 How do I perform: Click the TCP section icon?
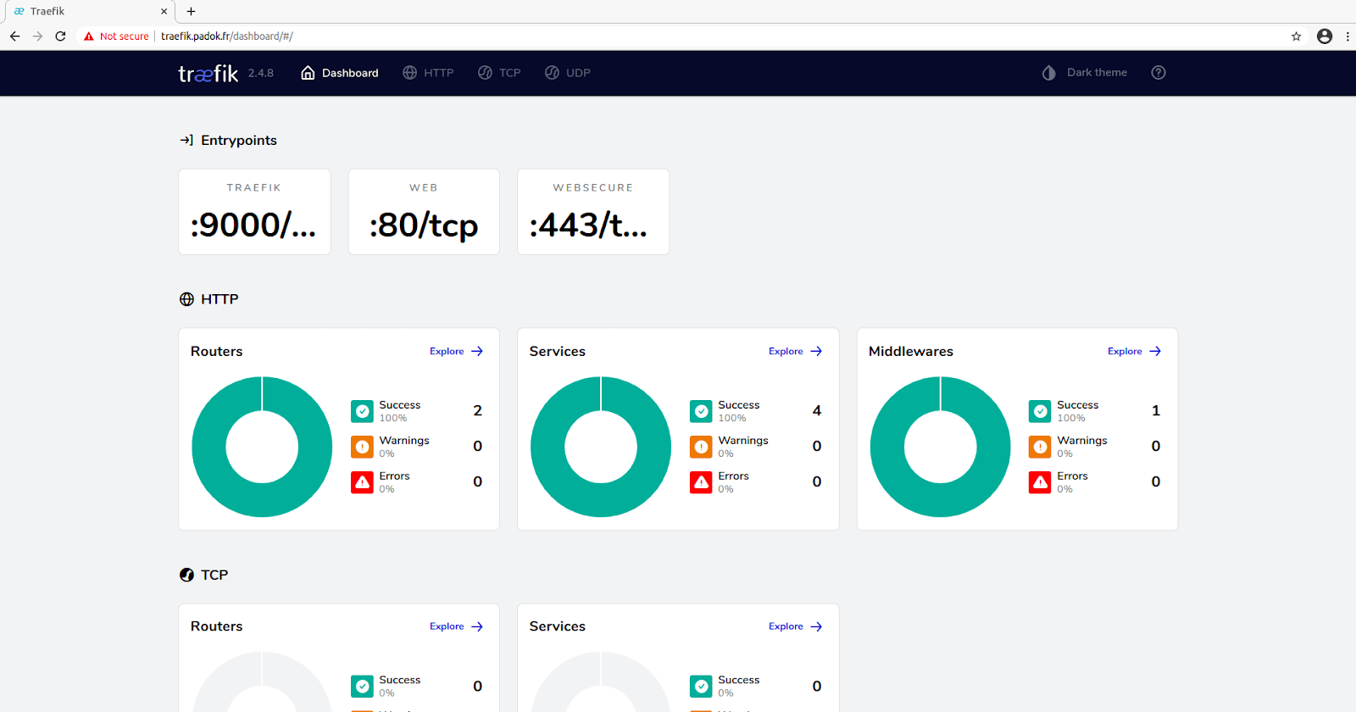[186, 575]
